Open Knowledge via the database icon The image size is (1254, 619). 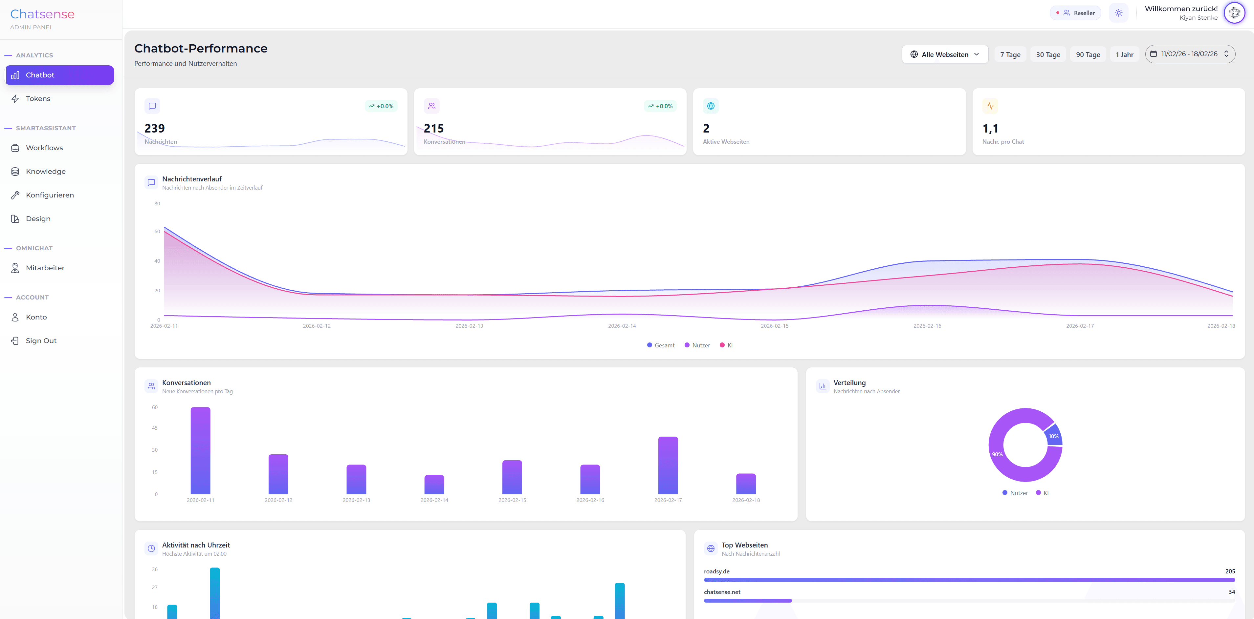coord(15,171)
